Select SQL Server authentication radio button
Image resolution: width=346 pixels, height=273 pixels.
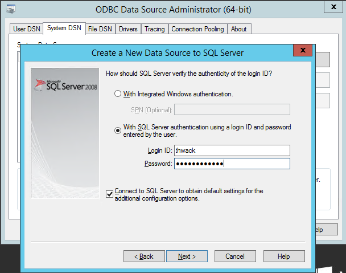118,131
